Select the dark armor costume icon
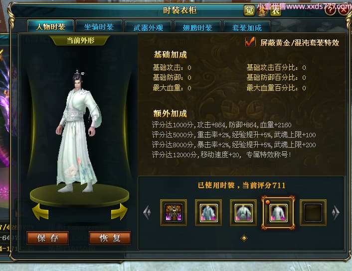 (x=174, y=212)
